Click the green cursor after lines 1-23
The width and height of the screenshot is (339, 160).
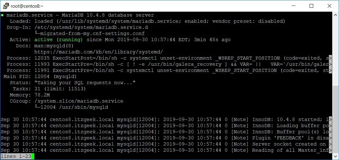tap(33, 156)
